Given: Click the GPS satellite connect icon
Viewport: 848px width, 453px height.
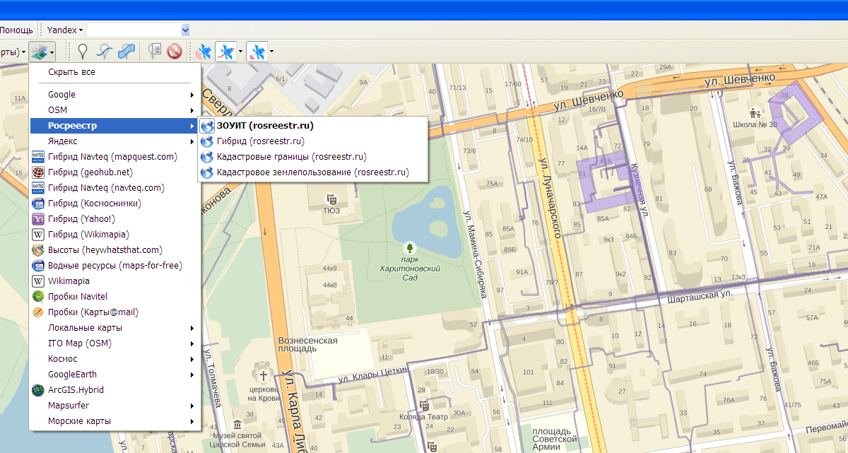Looking at the screenshot, I should (204, 52).
